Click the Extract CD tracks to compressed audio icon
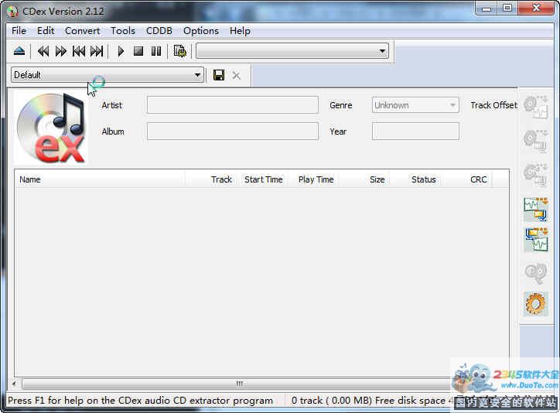 click(x=536, y=141)
